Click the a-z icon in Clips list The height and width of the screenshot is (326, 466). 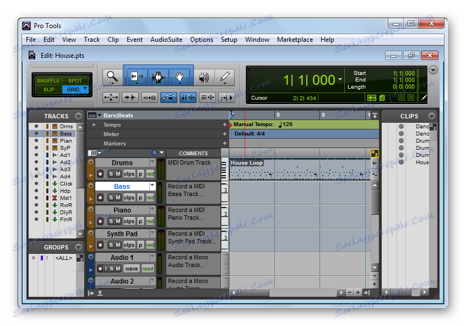(x=433, y=127)
